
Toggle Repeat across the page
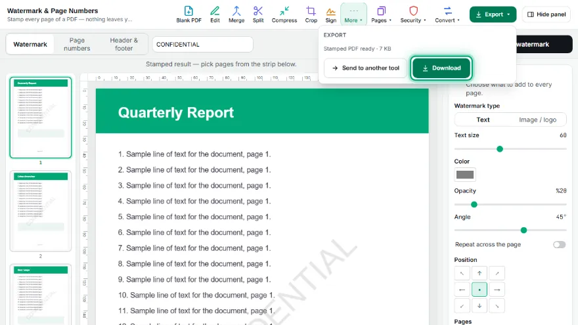(559, 245)
